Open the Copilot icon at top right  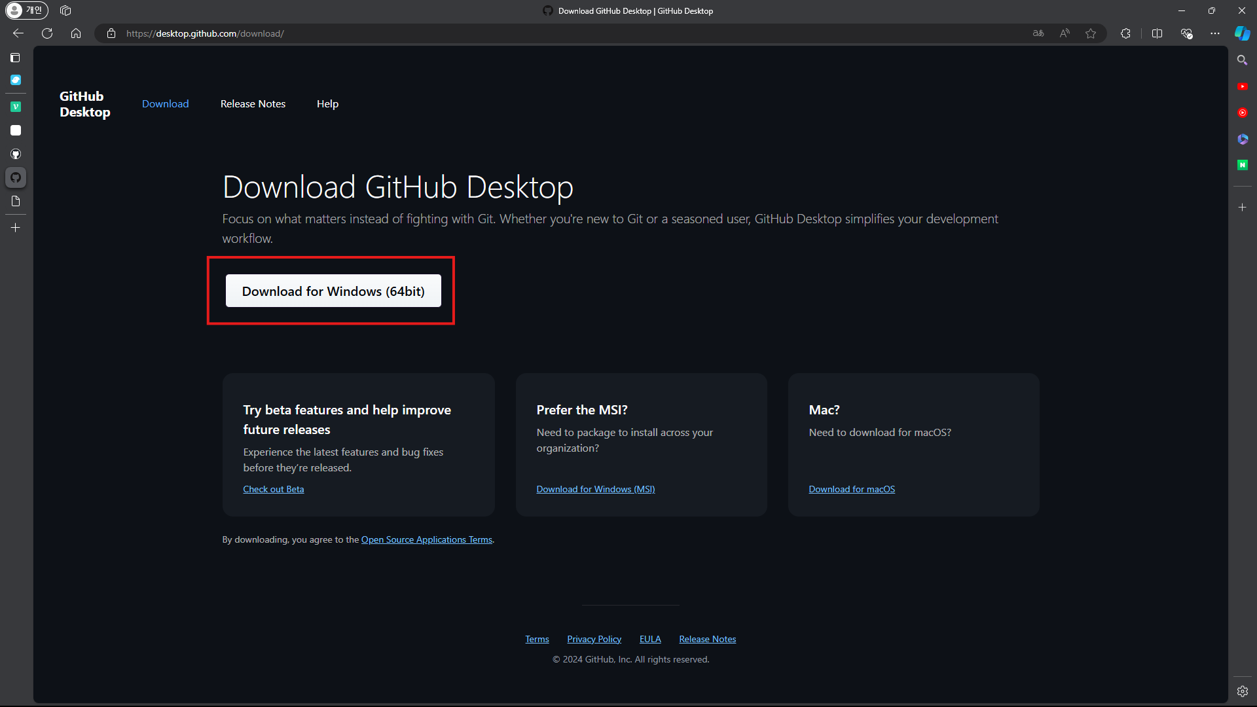pos(1242,33)
